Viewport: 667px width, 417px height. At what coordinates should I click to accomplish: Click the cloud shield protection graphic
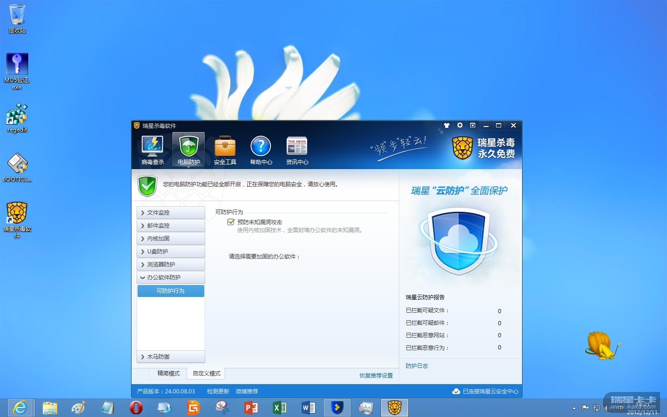click(x=459, y=241)
